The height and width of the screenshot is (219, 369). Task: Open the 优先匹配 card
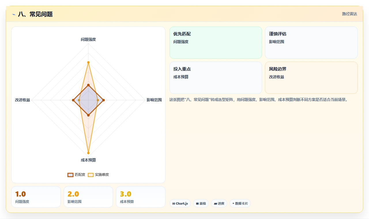point(216,43)
